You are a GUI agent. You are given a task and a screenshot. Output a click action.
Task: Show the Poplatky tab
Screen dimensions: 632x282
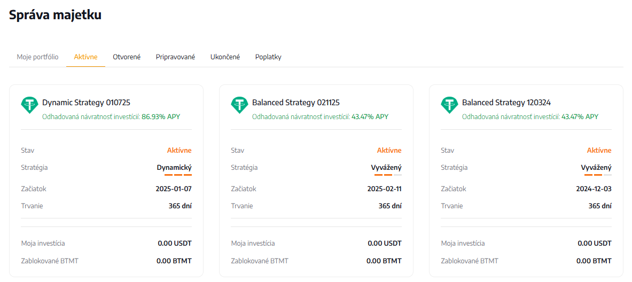tap(268, 57)
